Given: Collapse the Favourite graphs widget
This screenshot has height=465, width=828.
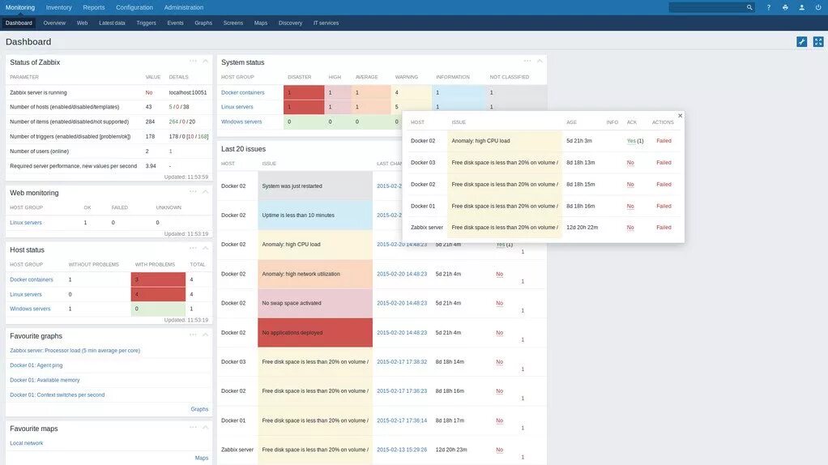Looking at the screenshot, I should (x=206, y=335).
